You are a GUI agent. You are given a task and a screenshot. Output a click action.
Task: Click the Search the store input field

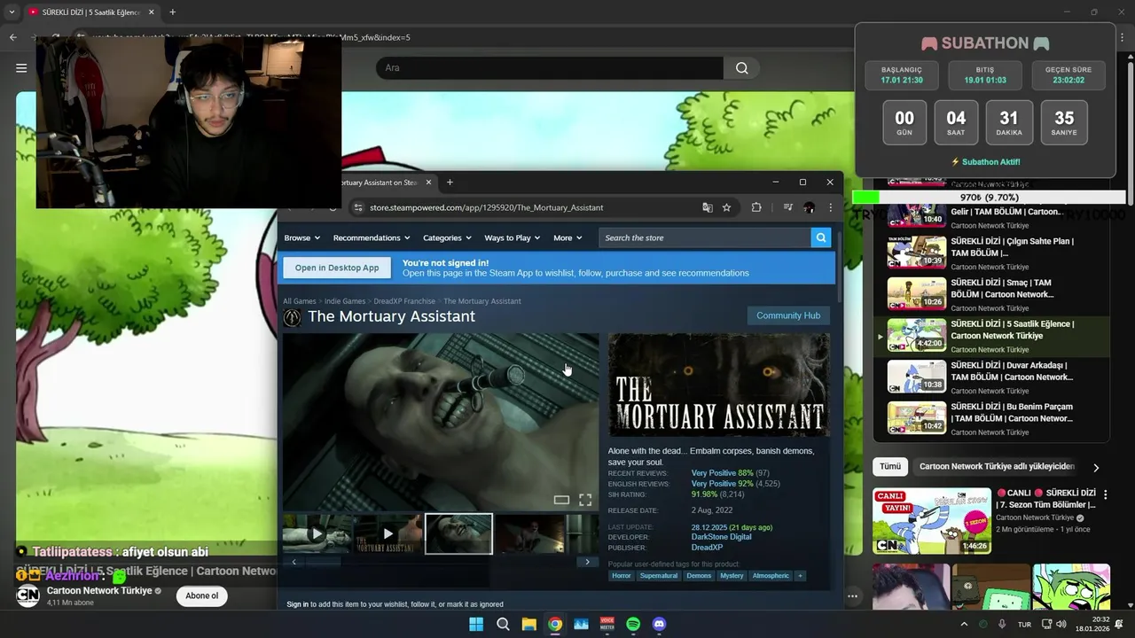705,237
